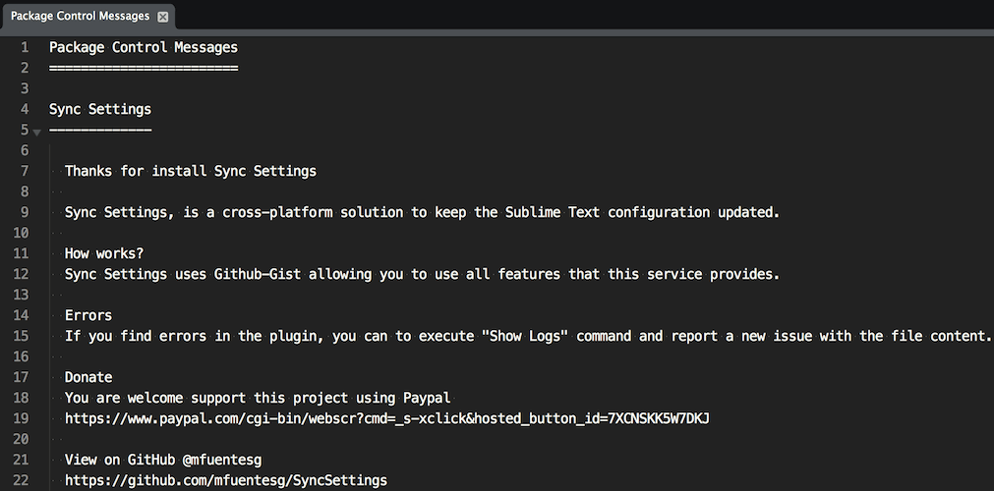
Task: Place cursor in the "How works?" line
Action: coord(104,253)
